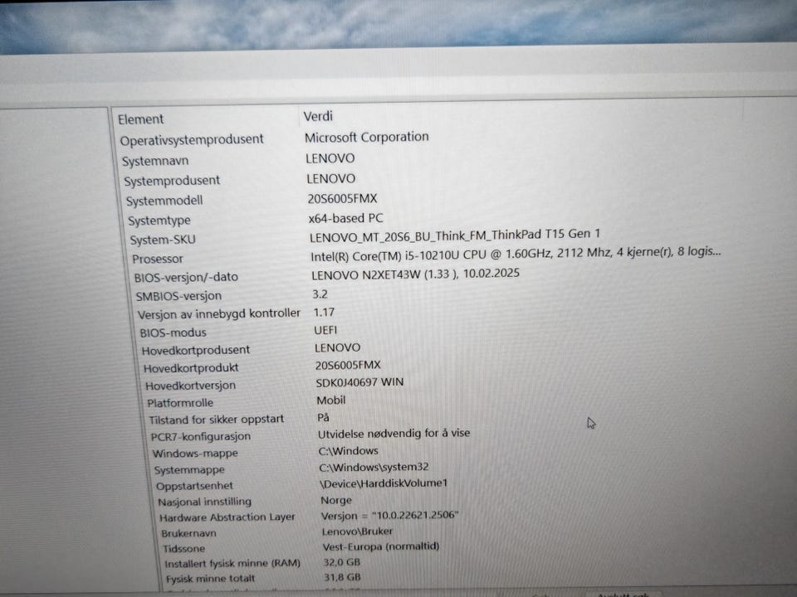This screenshot has width=797, height=597.
Task: Select the Hovedkortprodusent row label
Action: pyautogui.click(x=196, y=350)
